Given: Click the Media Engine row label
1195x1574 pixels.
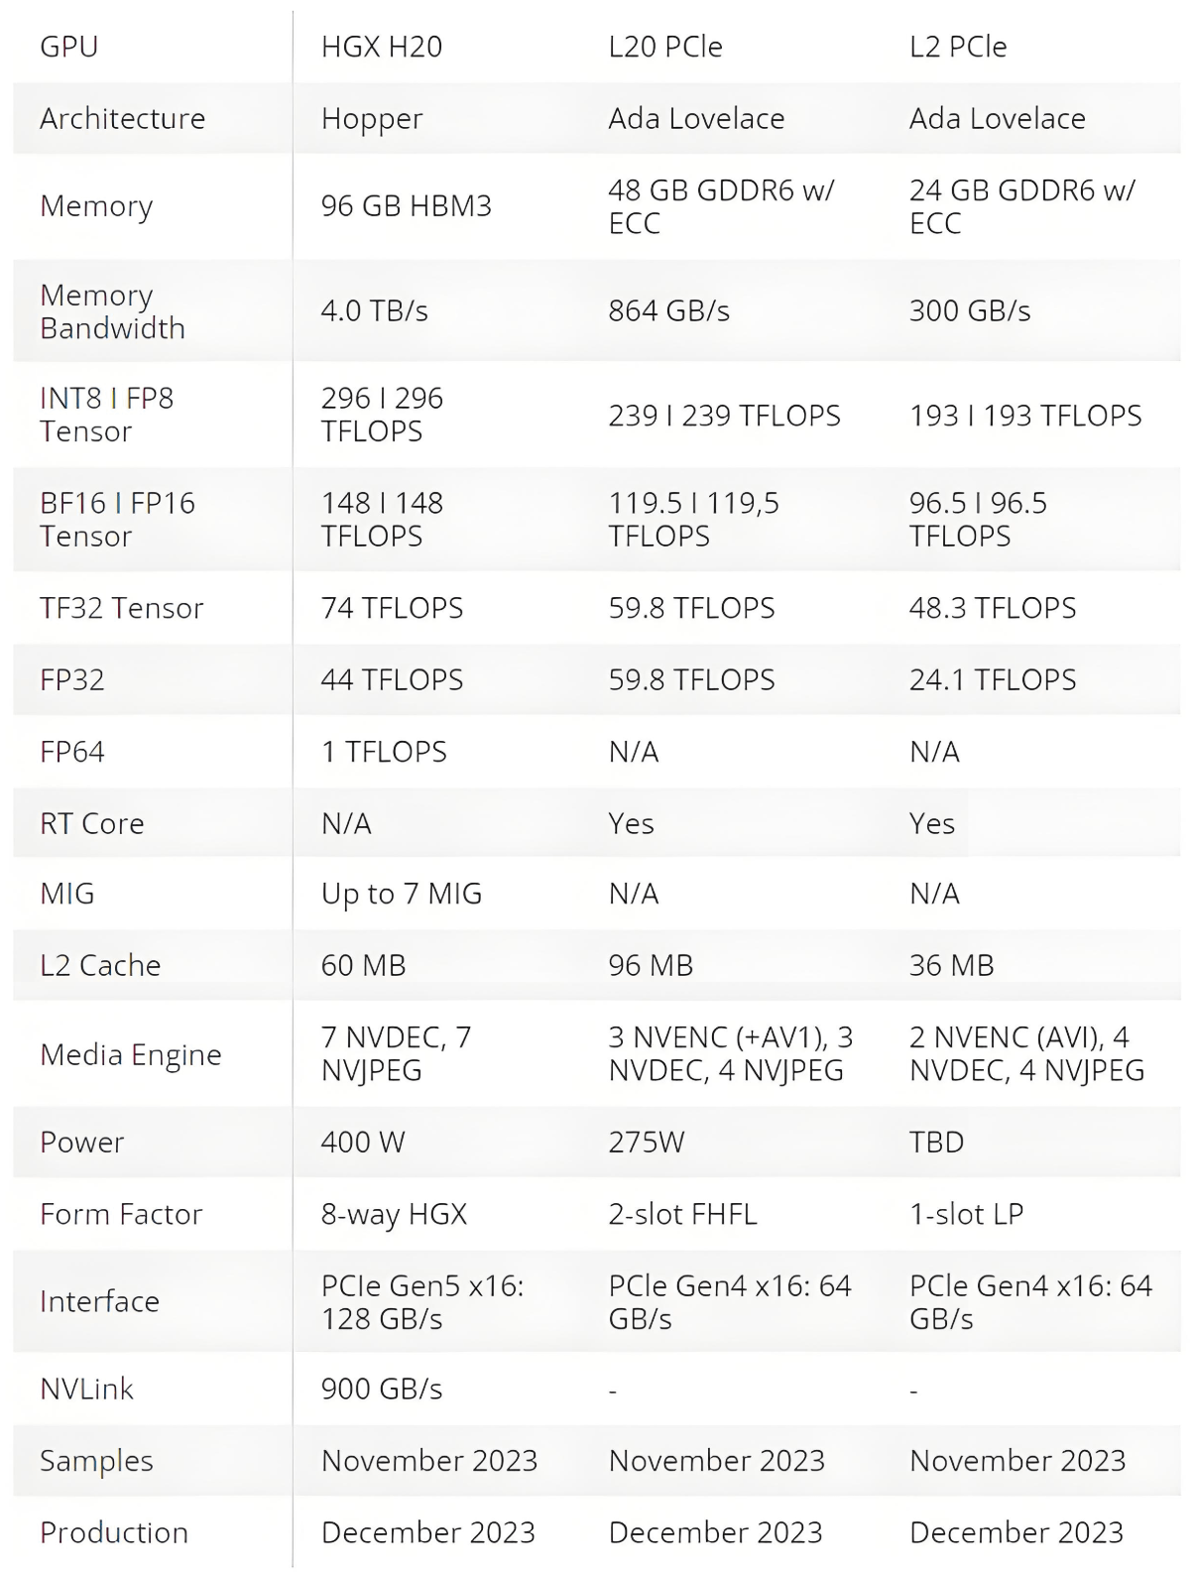Looking at the screenshot, I should (x=130, y=1054).
